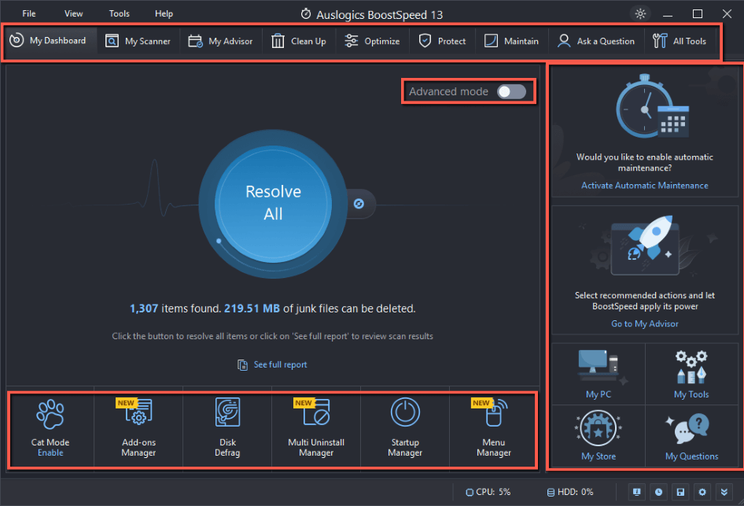Open the See full report link
The height and width of the screenshot is (506, 744).
pos(272,364)
